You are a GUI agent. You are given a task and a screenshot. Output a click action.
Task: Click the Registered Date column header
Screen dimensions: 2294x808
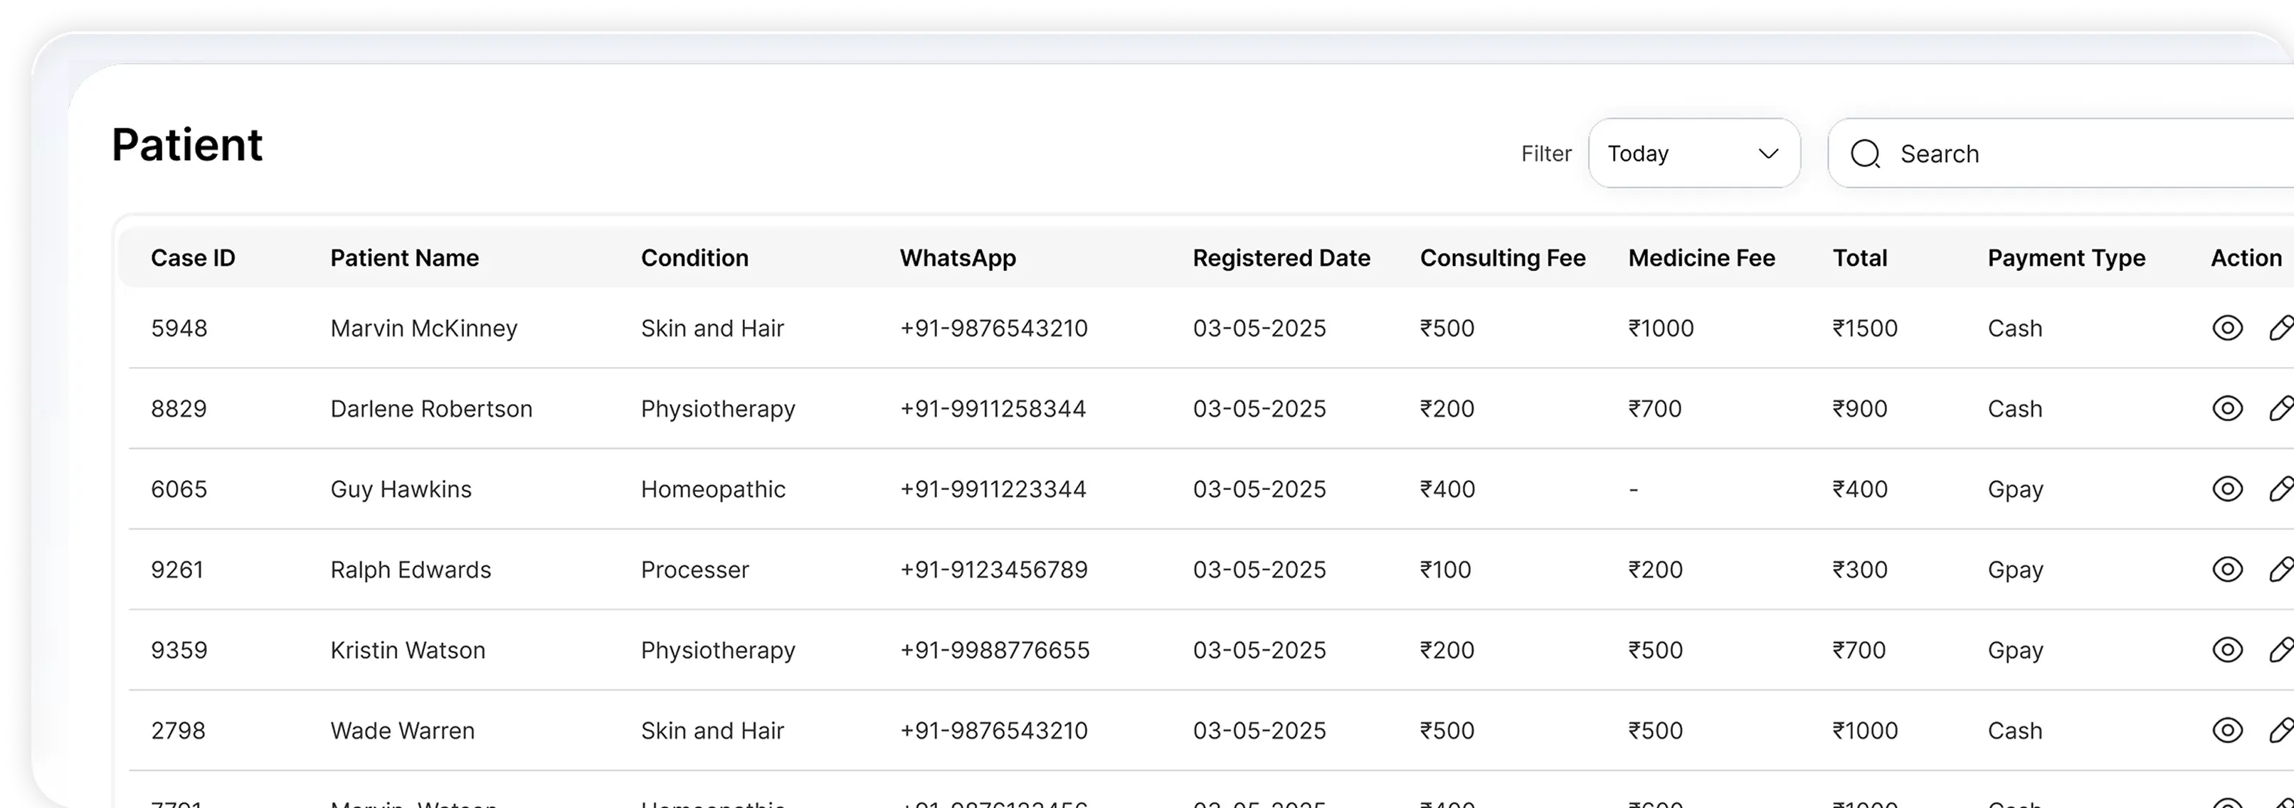[1281, 258]
